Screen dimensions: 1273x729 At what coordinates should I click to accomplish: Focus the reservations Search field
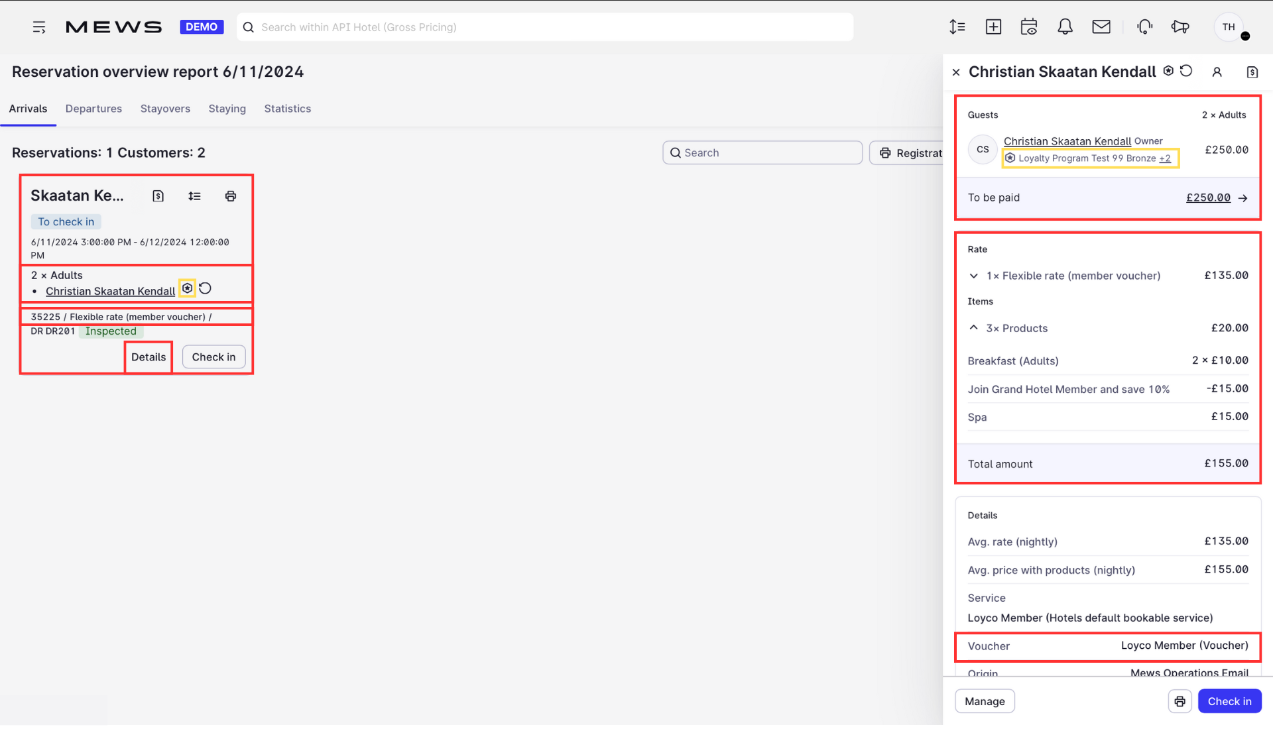coord(762,153)
